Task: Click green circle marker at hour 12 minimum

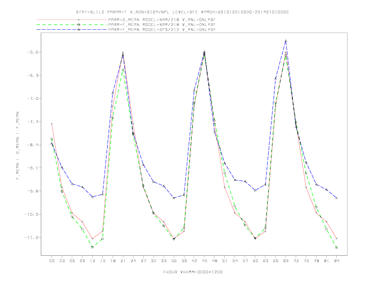Action: coord(93,247)
